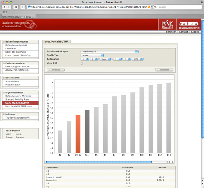Collapse the Ergebnisqualität section
Screen dimensions: 204x188
(4, 92)
